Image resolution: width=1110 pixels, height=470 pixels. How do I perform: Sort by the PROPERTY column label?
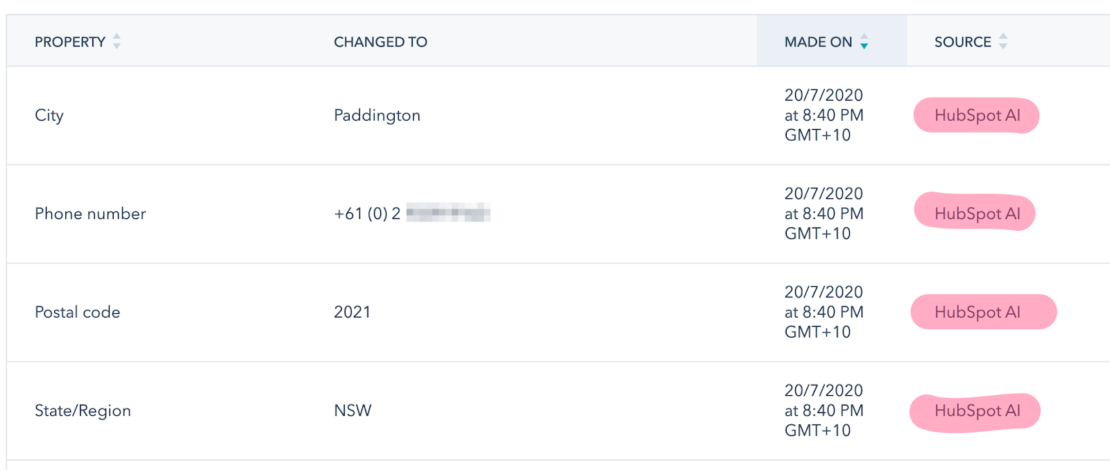click(x=70, y=42)
